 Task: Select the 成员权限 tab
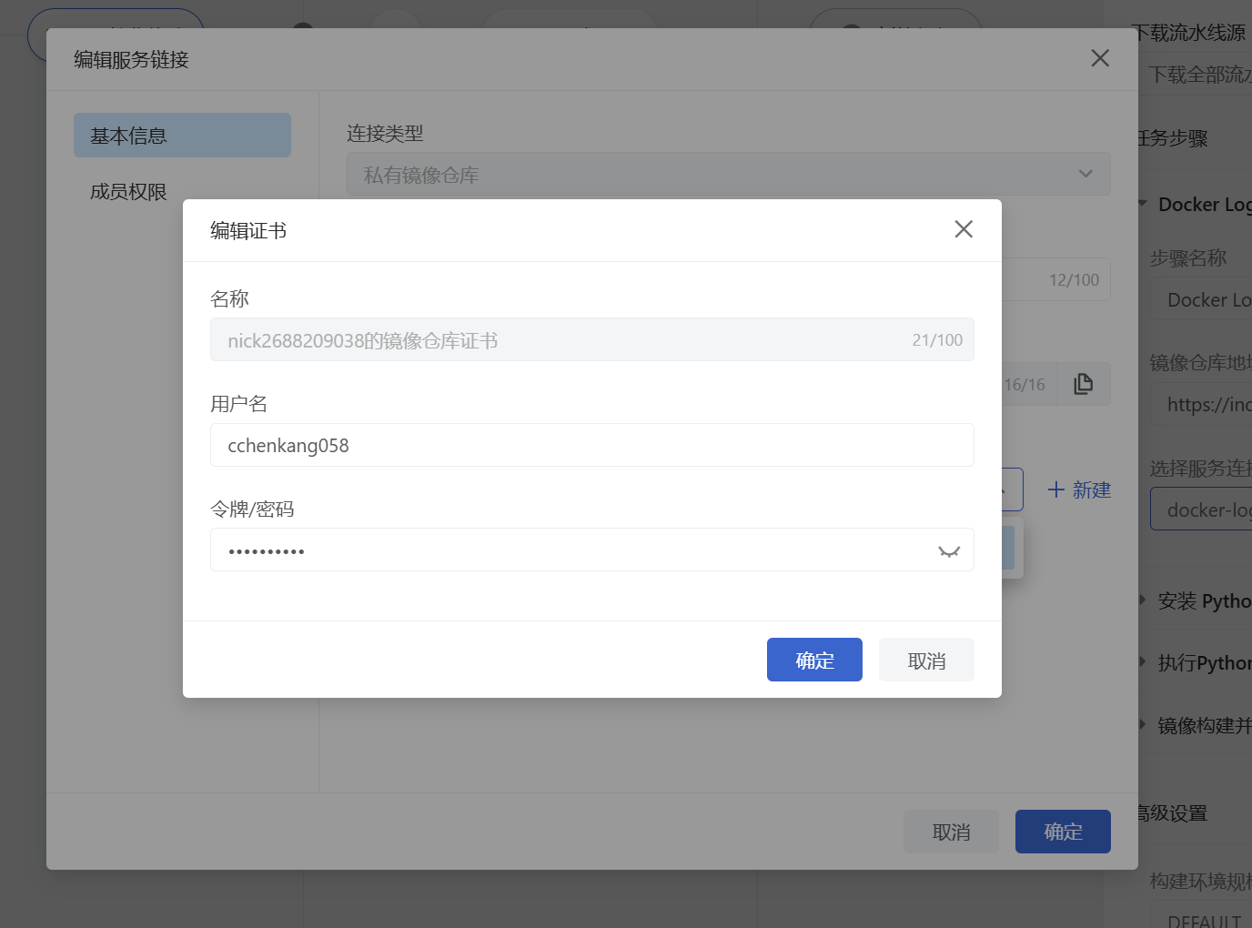coord(128,191)
